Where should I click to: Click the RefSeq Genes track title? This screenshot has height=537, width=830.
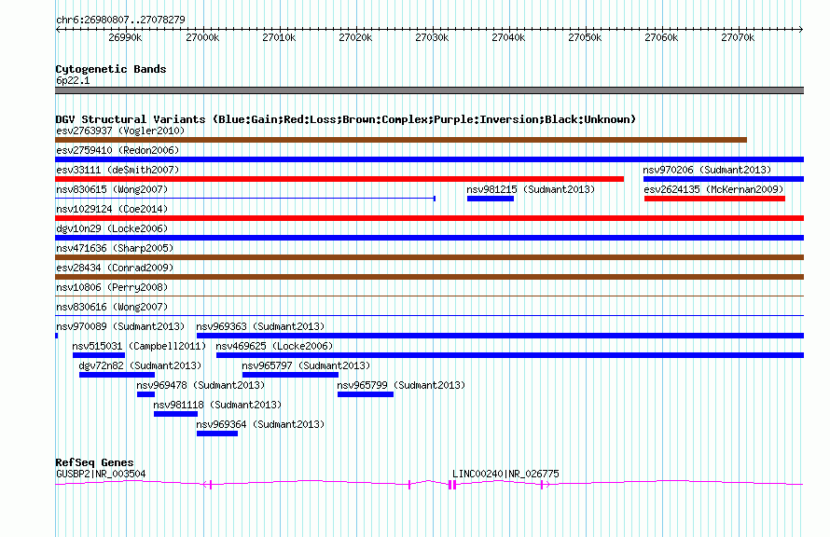click(94, 461)
